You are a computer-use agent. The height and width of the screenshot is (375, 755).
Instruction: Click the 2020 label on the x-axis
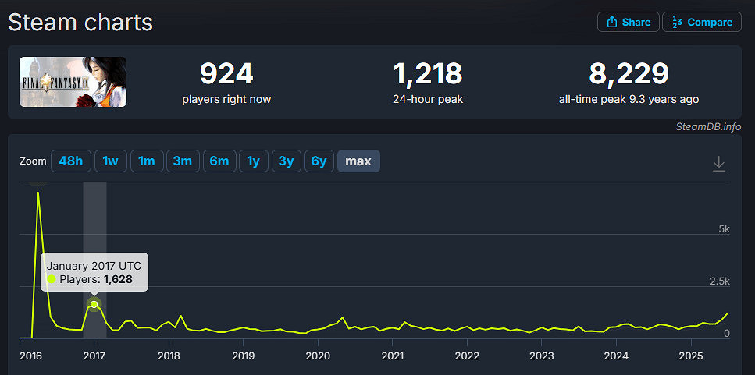pyautogui.click(x=318, y=356)
